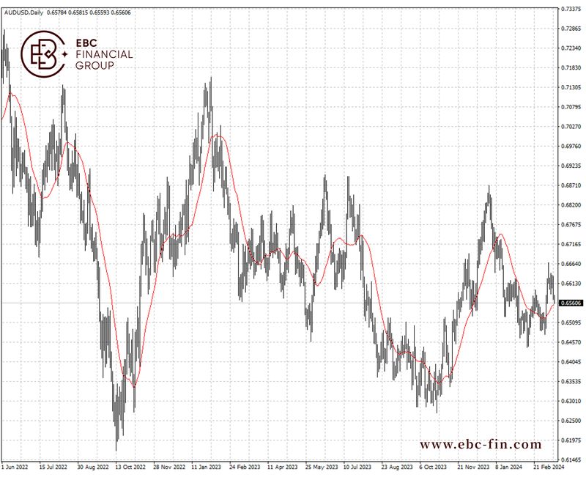Image resolution: width=586 pixels, height=480 pixels.
Task: Pick the 25 May 2023 date label
Action: click(x=322, y=466)
